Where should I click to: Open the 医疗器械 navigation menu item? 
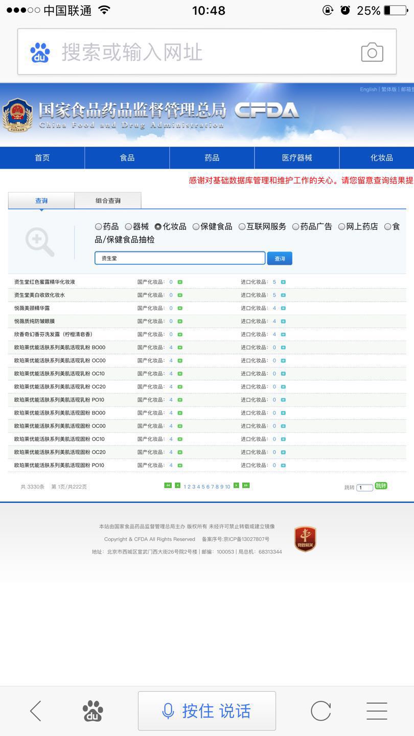click(x=296, y=157)
